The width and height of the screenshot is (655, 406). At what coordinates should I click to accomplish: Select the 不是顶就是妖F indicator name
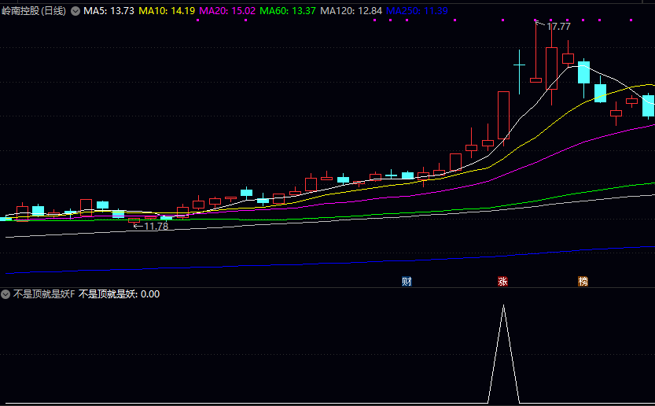[x=44, y=294]
